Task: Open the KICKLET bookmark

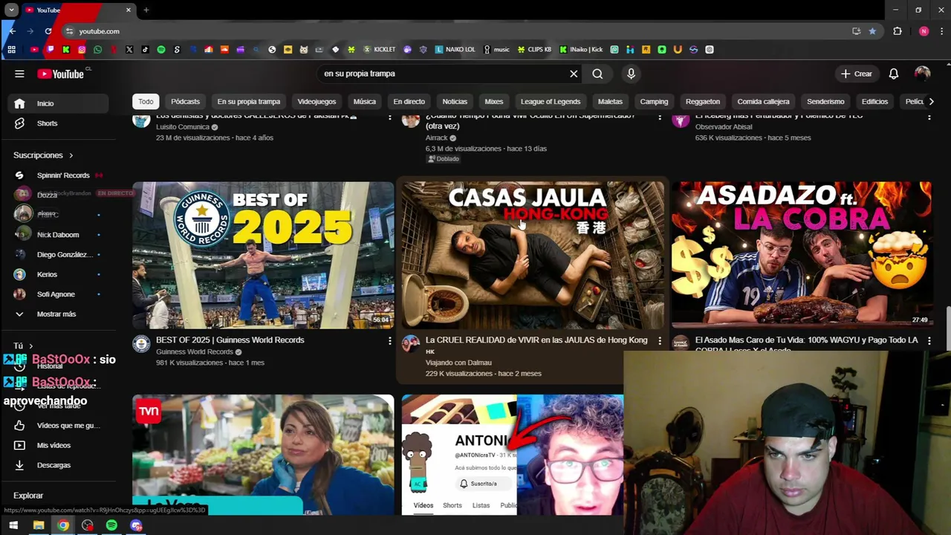Action: pos(380,50)
